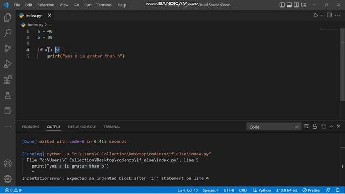Image resolution: width=345 pixels, height=194 pixels.
Task: Switch to the OUTPUT panel tab
Action: click(53, 127)
